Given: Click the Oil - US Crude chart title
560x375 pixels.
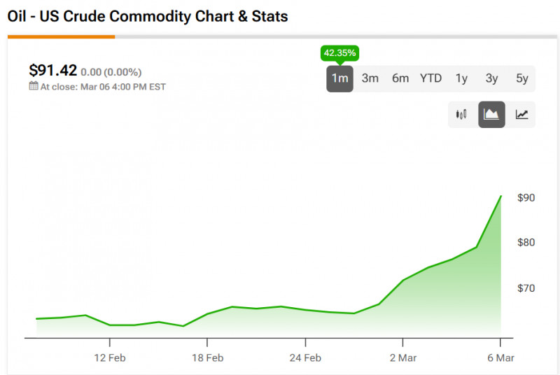Looking at the screenshot, I should point(148,16).
